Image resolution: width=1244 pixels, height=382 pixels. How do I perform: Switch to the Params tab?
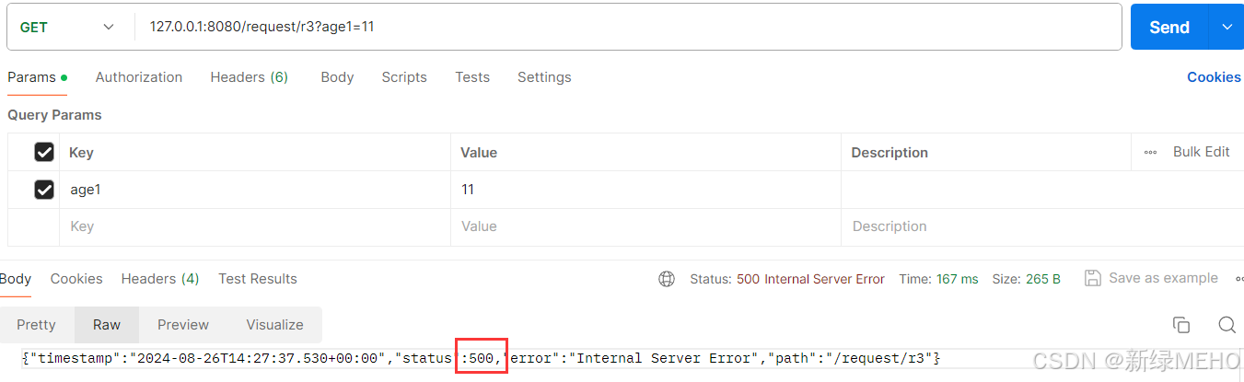pyautogui.click(x=37, y=77)
